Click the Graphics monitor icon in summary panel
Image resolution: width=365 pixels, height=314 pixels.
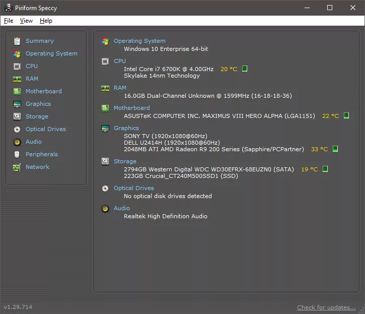[x=105, y=128]
